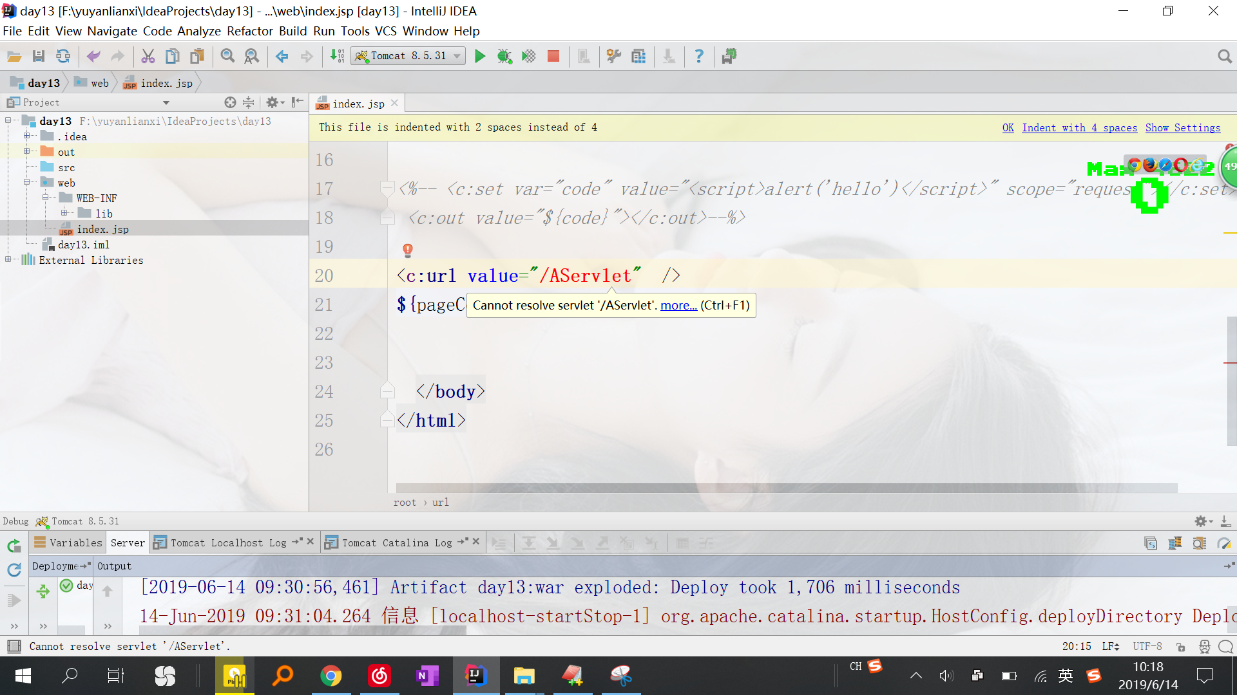Image resolution: width=1237 pixels, height=695 pixels.
Task: Run Tomcat with green play button
Action: point(480,57)
